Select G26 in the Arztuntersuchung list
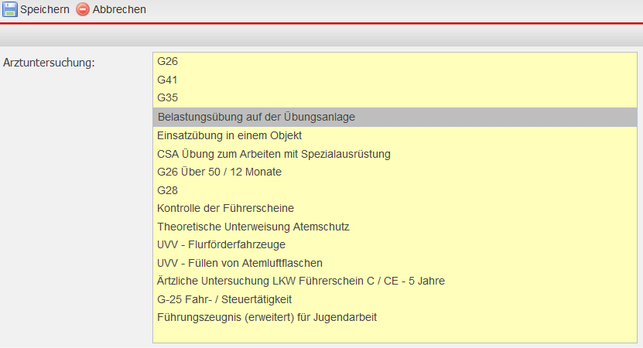 pos(167,61)
